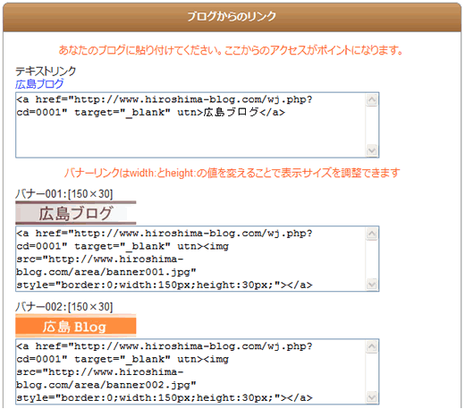Click the バナー002:[150×30] label
The height and width of the screenshot is (409, 465).
[x=64, y=307]
